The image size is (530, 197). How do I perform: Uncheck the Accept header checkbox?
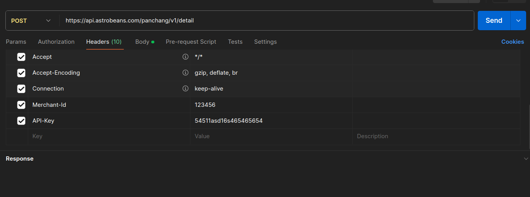tap(21, 57)
